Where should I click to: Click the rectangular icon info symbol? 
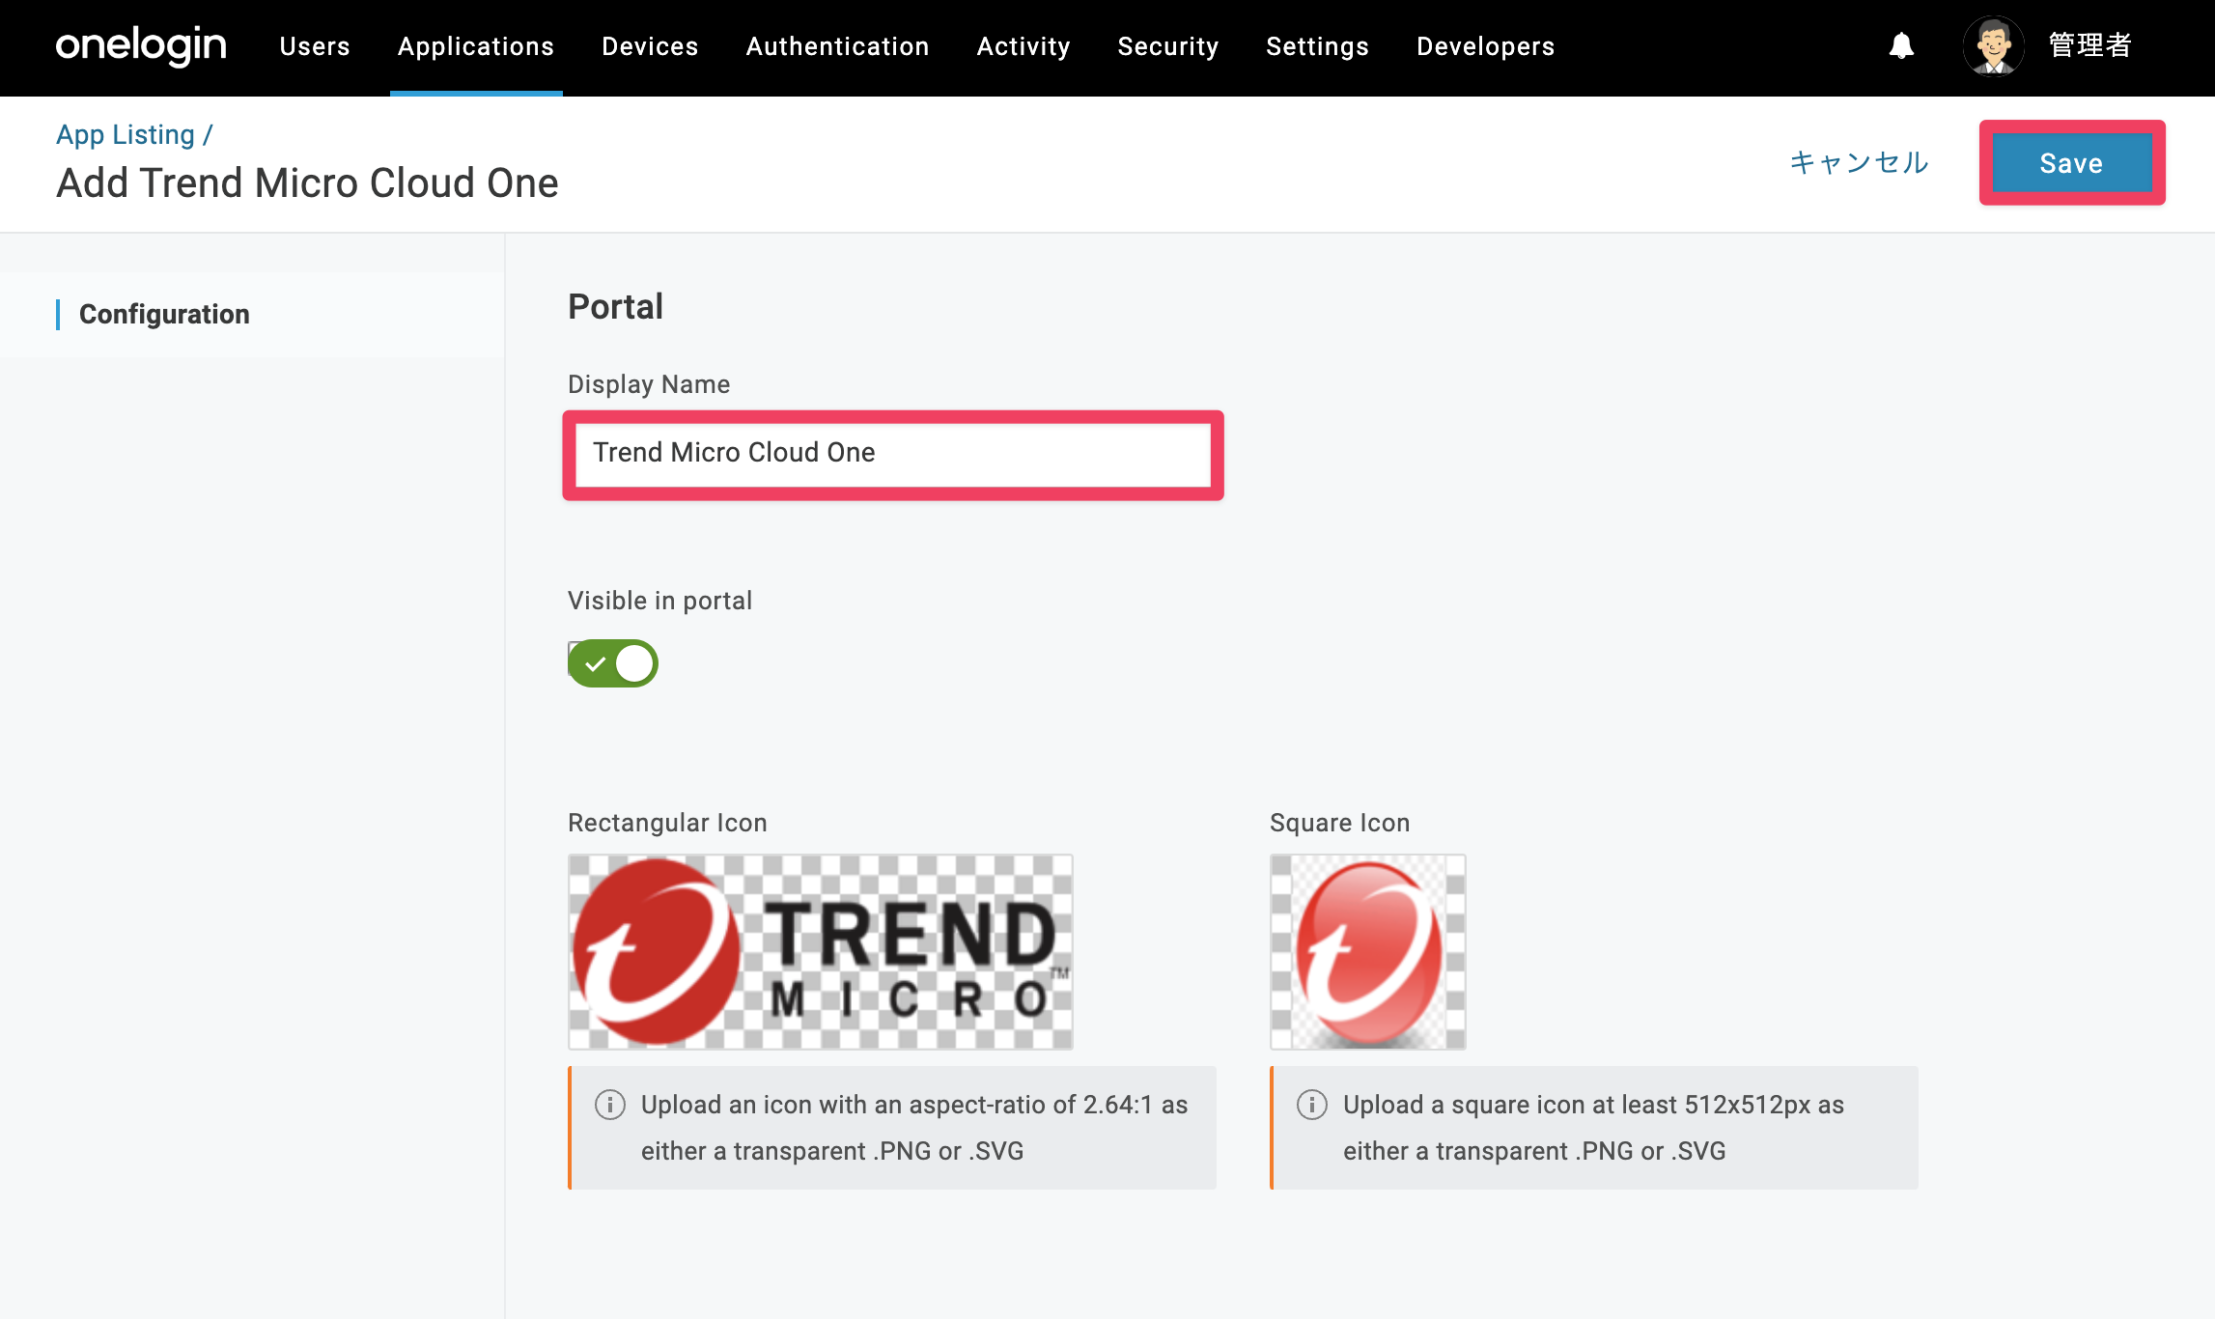[610, 1105]
